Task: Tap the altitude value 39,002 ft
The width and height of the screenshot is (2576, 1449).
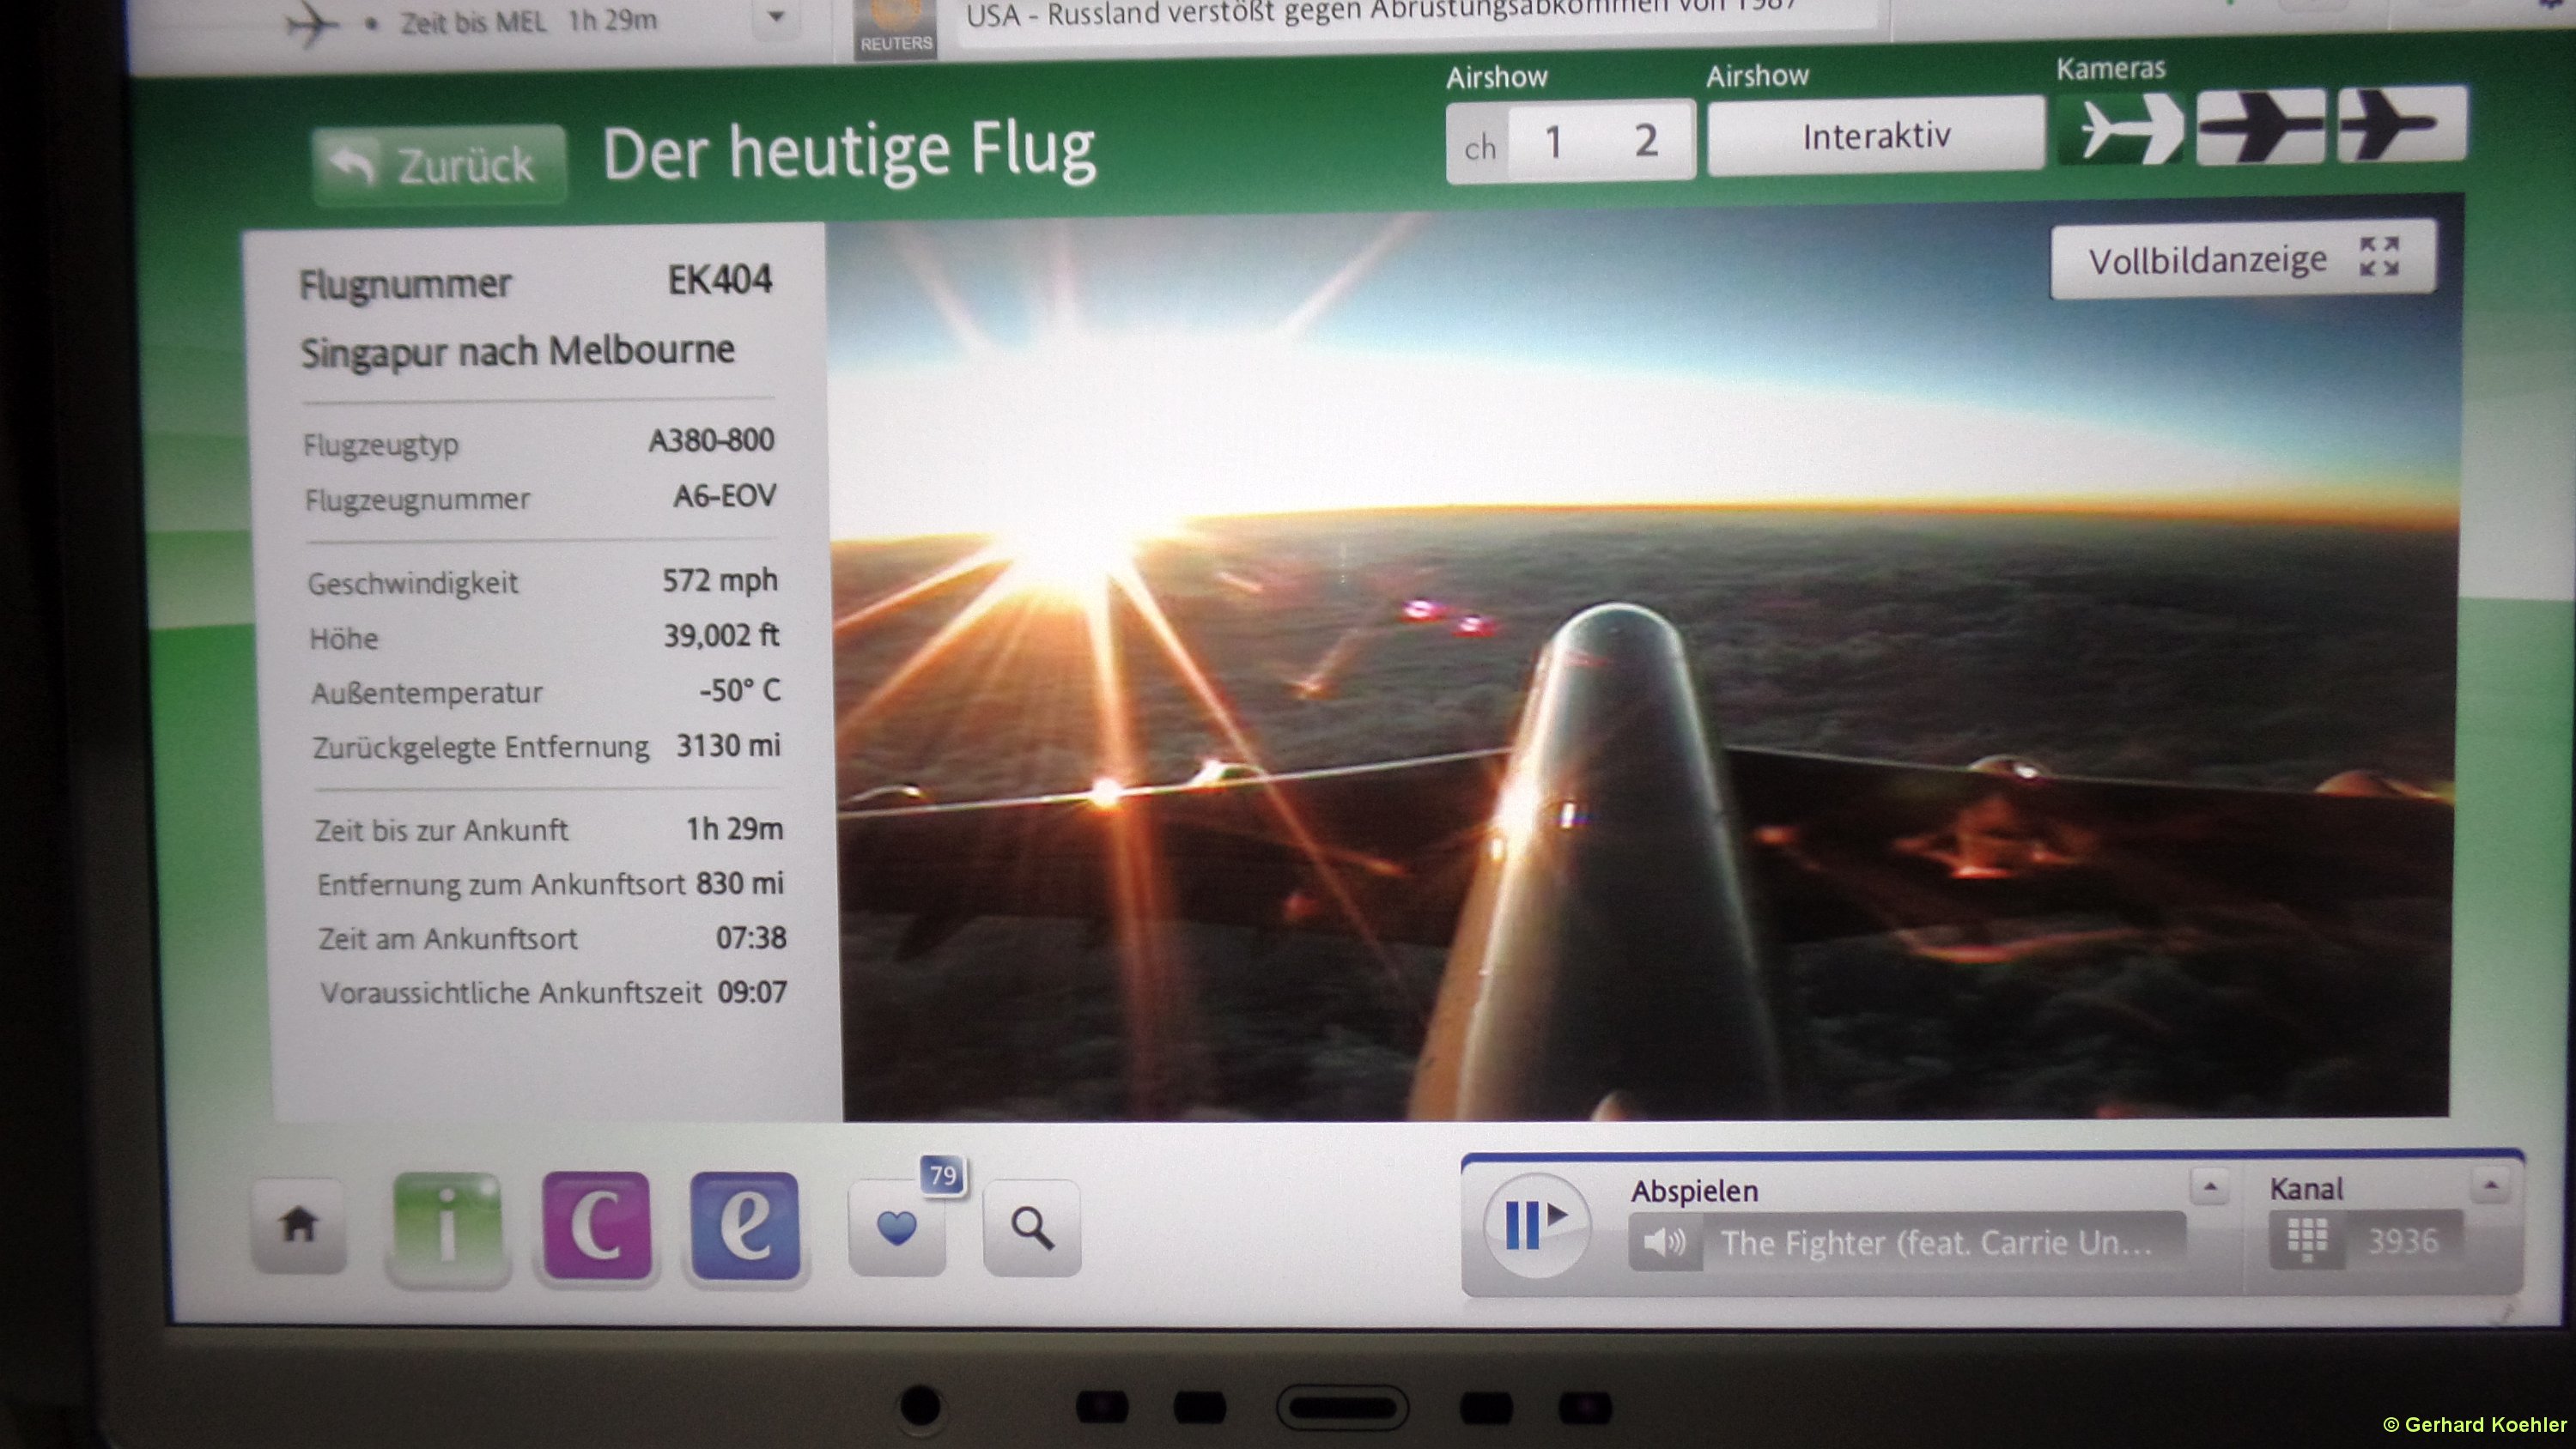Action: point(721,636)
